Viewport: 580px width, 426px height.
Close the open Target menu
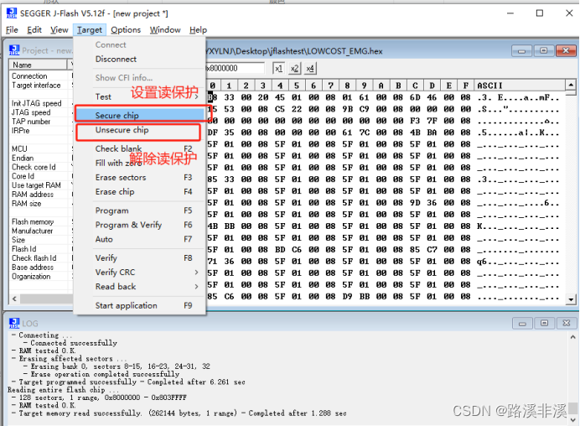(x=90, y=30)
